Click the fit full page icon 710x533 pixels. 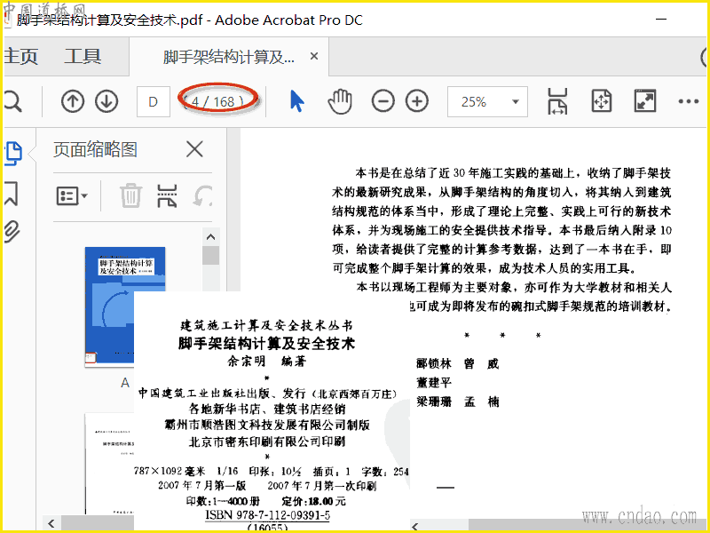click(x=602, y=101)
